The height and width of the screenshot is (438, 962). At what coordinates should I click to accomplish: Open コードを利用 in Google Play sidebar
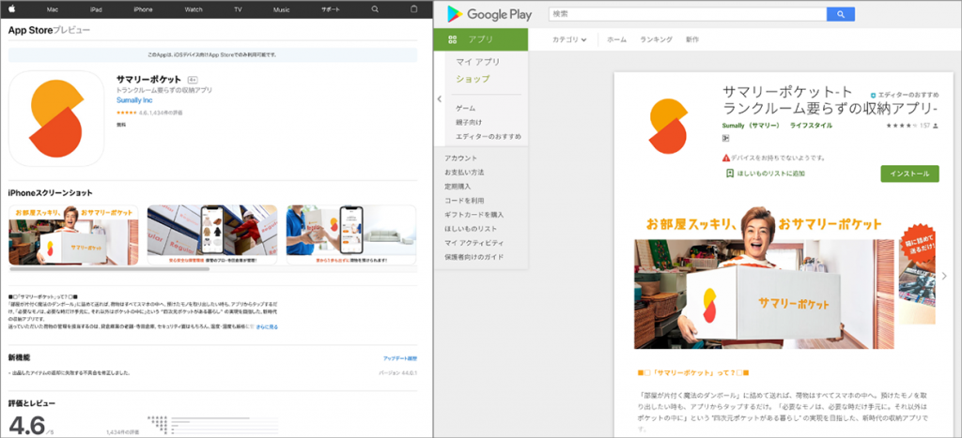[464, 201]
